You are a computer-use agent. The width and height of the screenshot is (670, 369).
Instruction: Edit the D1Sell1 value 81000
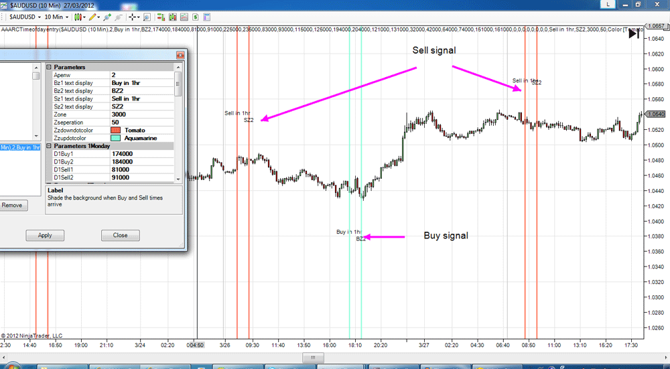[142, 169]
